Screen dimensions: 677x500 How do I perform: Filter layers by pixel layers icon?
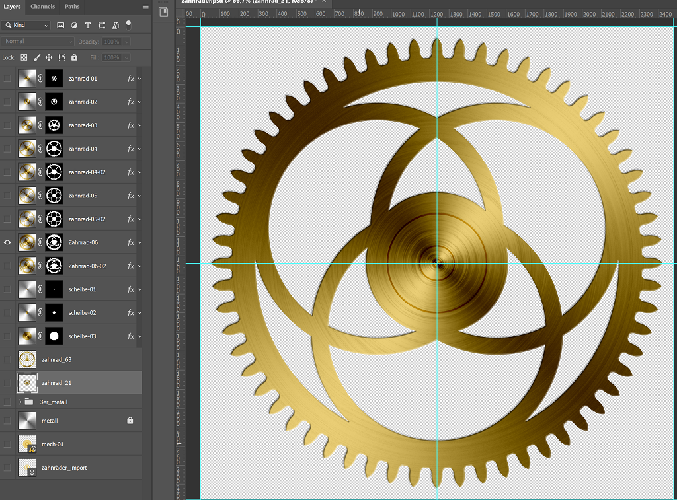click(x=60, y=26)
